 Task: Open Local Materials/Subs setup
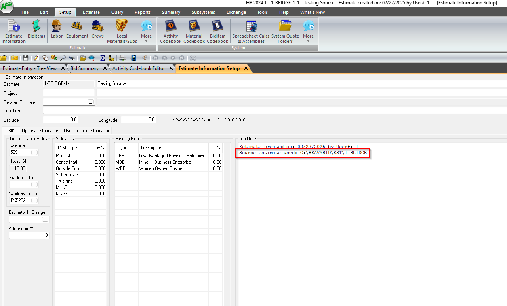(x=122, y=32)
